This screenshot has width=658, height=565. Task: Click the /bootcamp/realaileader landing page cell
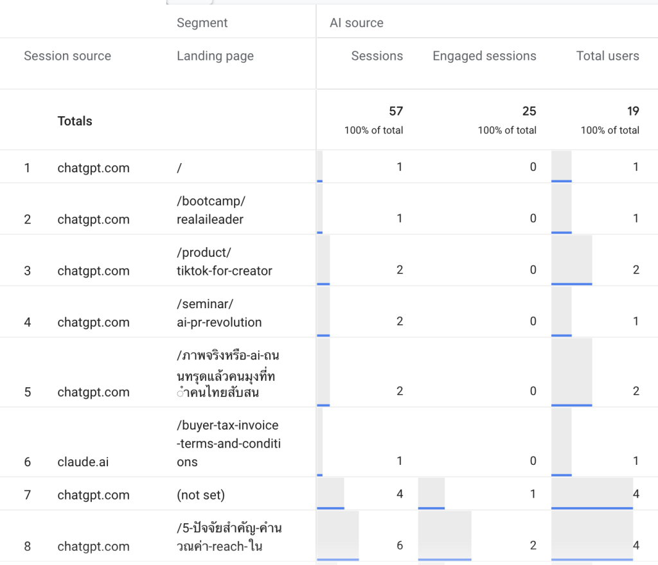[x=210, y=210]
